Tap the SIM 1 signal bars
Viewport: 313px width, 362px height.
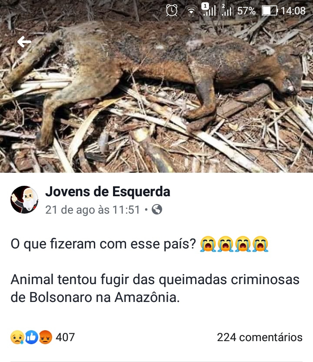click(x=209, y=10)
